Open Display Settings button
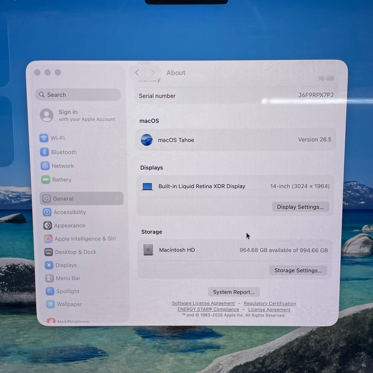 tap(300, 207)
